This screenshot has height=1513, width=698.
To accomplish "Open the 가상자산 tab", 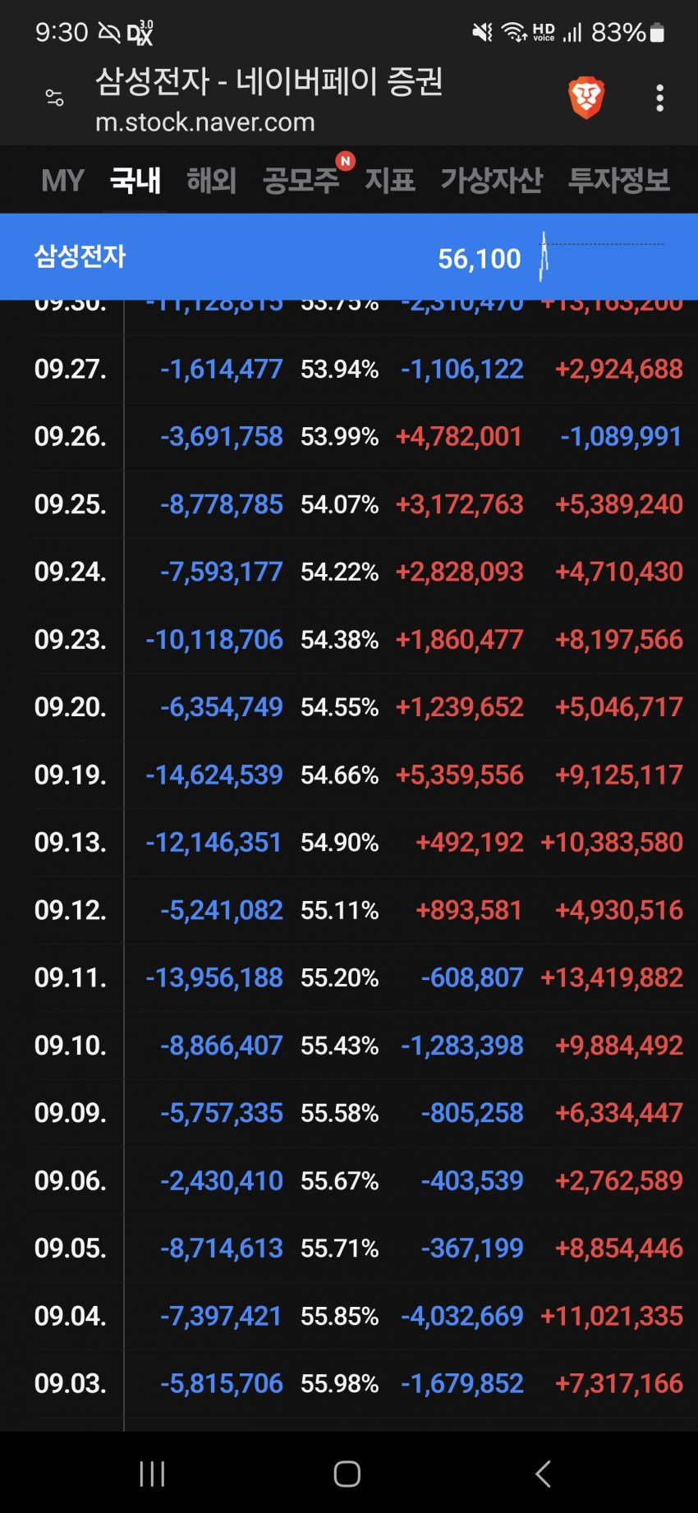I will tap(492, 181).
